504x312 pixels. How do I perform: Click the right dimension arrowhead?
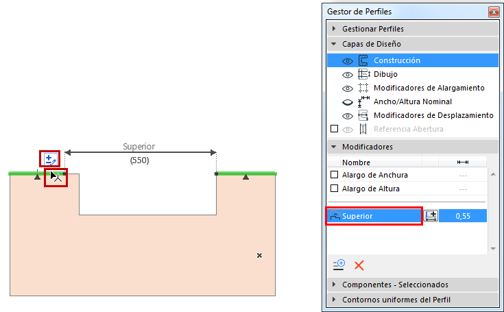coord(213,152)
